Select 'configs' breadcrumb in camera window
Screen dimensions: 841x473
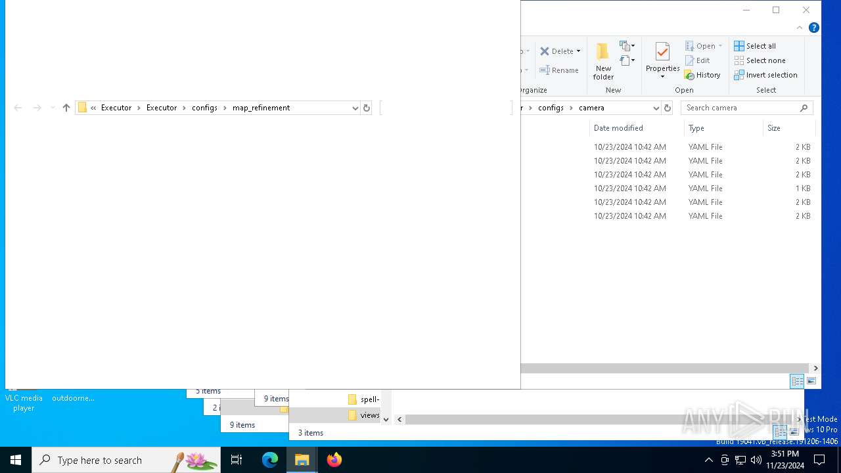click(x=551, y=108)
